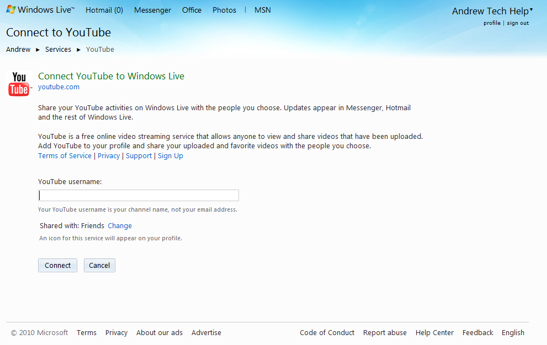Click the Cancel button
The image size is (547, 345).
point(99,265)
